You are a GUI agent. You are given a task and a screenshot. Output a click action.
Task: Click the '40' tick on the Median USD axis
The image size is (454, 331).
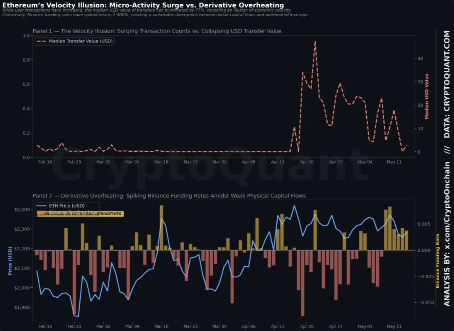coord(420,59)
